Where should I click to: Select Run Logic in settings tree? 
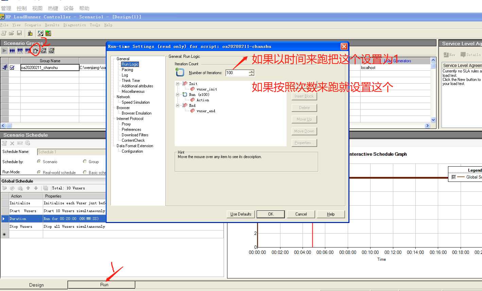click(x=130, y=64)
